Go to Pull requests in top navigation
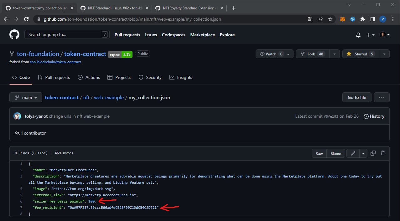Screen dimensions: 400x221 [127, 35]
